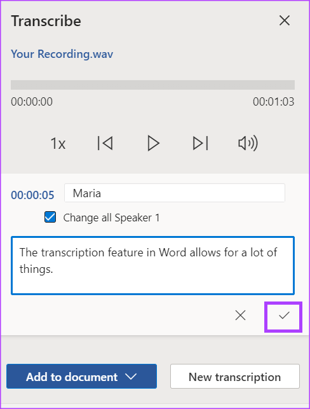Viewport: 310px width, 409px height.
Task: Click the Add to document button
Action: [x=81, y=377]
